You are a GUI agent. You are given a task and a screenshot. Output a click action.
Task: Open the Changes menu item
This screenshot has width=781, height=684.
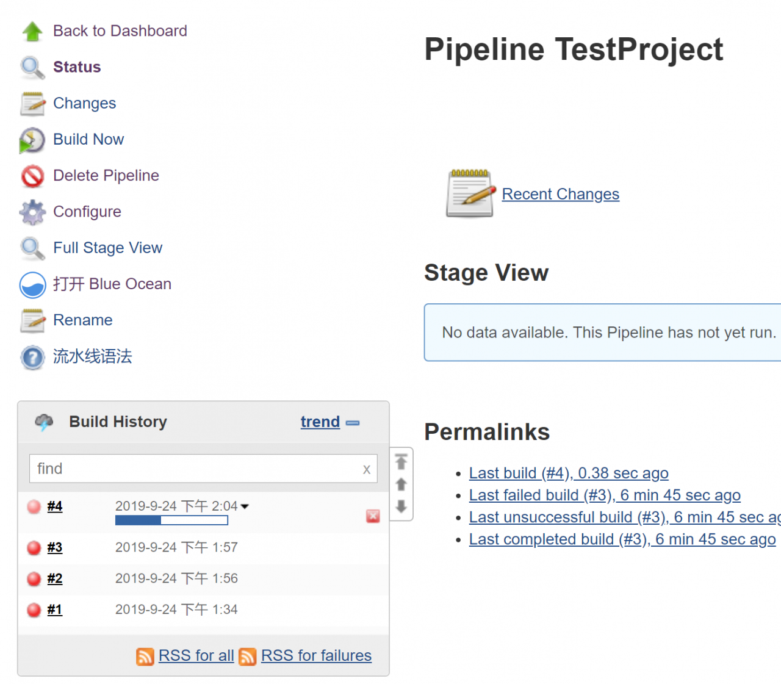click(85, 103)
